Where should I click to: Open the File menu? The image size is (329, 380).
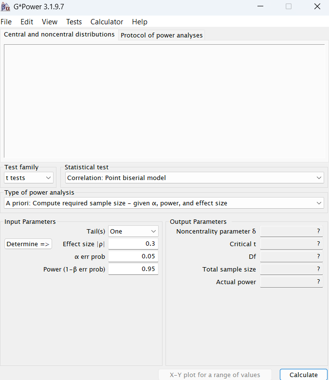pyautogui.click(x=6, y=22)
